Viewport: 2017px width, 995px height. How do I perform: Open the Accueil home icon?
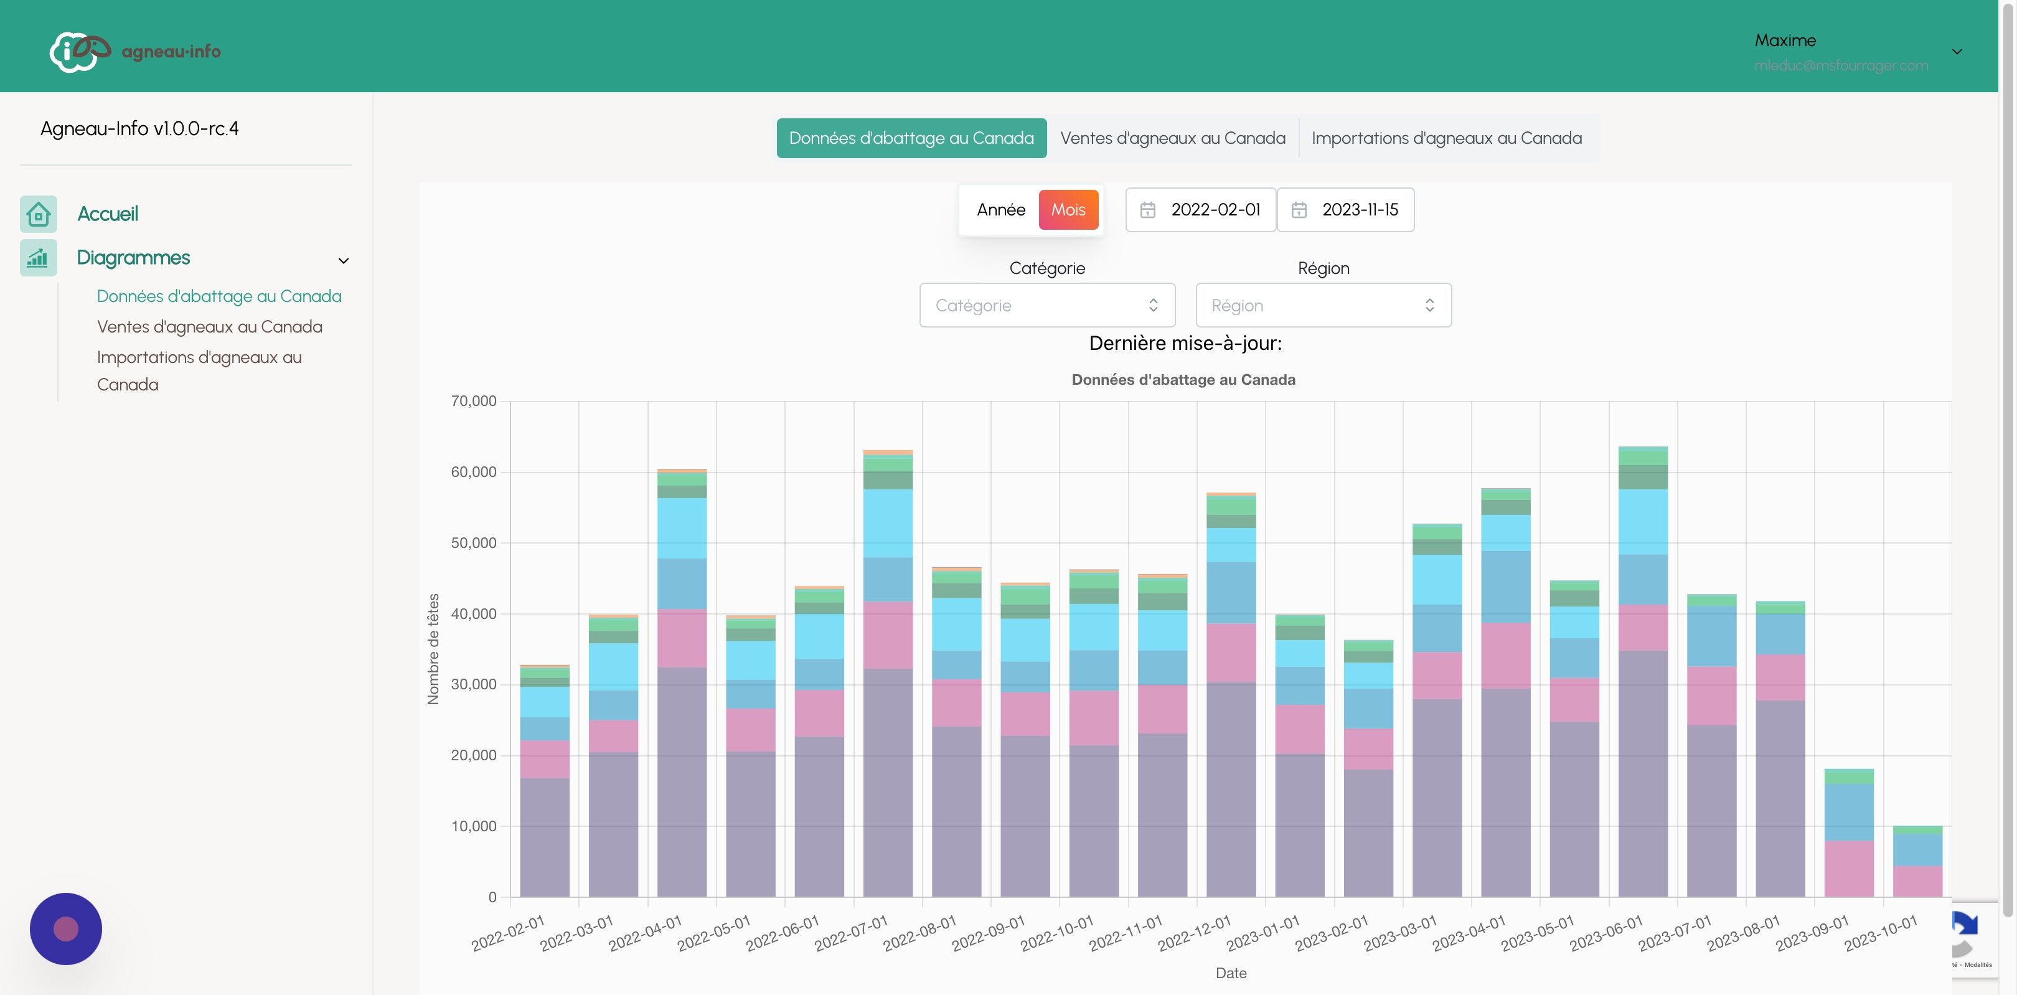[x=39, y=214]
